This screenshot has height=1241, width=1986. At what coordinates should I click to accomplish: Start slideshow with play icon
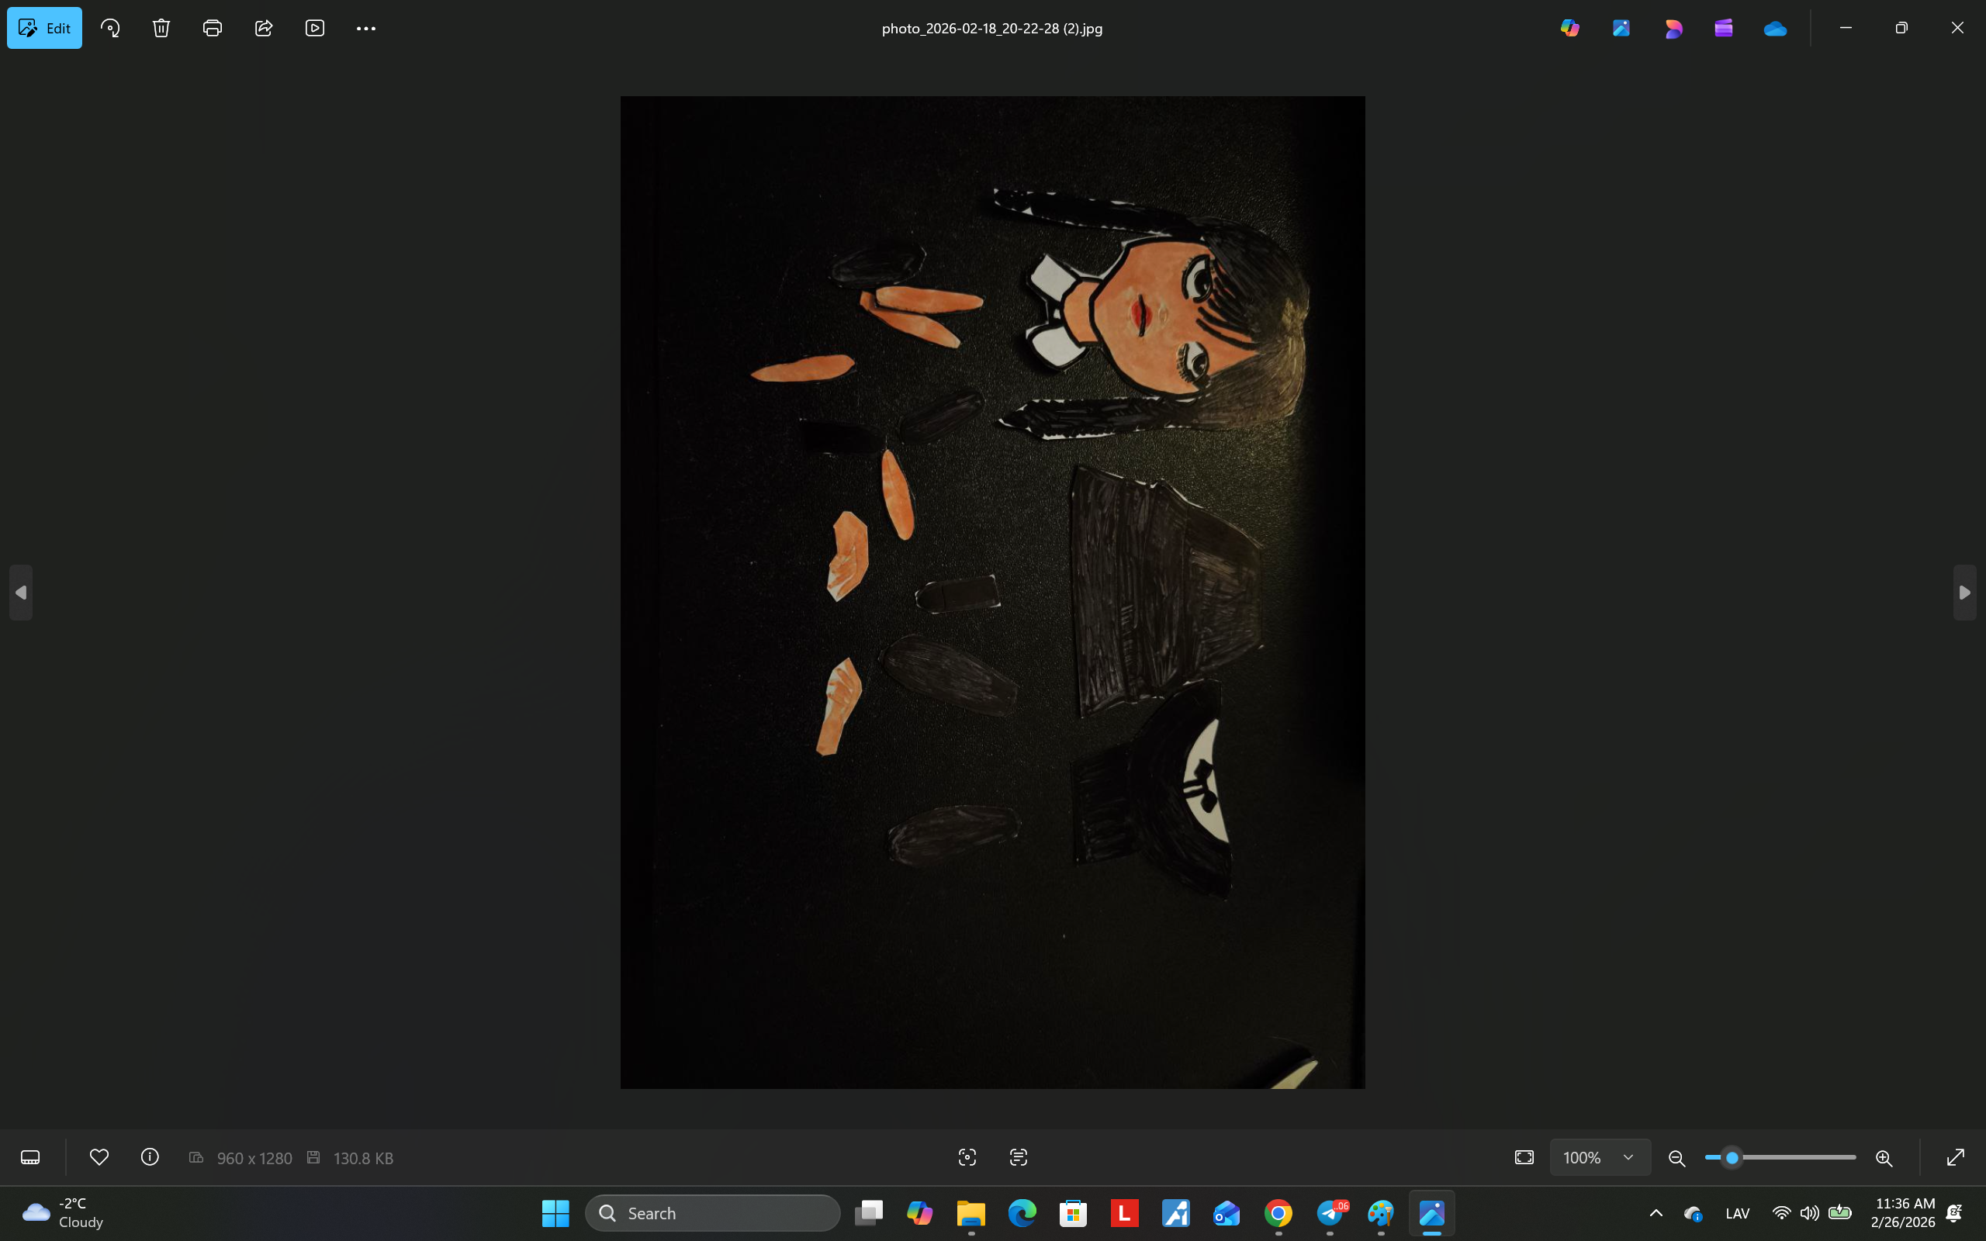[314, 28]
